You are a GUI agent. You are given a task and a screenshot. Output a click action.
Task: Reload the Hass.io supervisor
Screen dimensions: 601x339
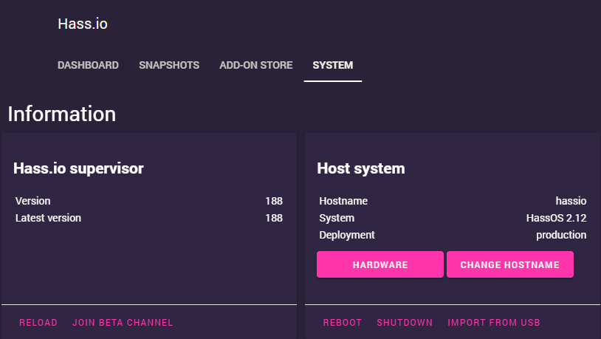point(38,322)
